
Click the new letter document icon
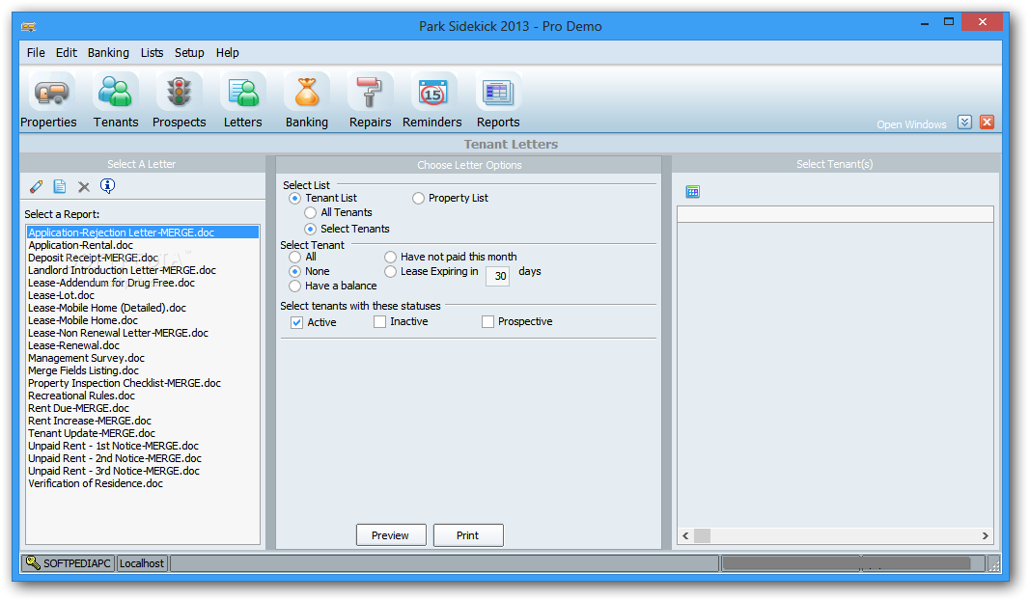(x=60, y=187)
